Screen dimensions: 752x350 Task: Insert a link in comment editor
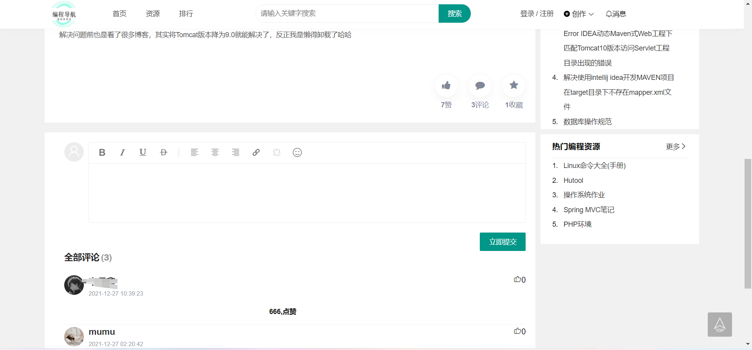[256, 152]
